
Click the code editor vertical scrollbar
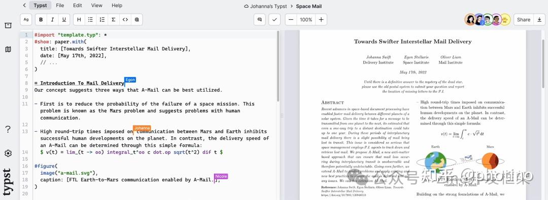coord(278,66)
